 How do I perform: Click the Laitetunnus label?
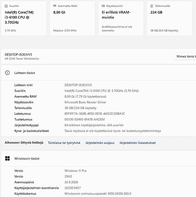point(23,114)
